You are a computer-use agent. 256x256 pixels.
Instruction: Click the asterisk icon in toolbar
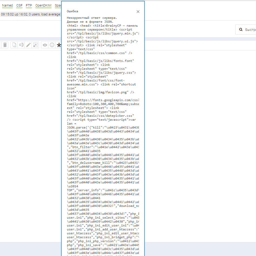tap(59, 45)
